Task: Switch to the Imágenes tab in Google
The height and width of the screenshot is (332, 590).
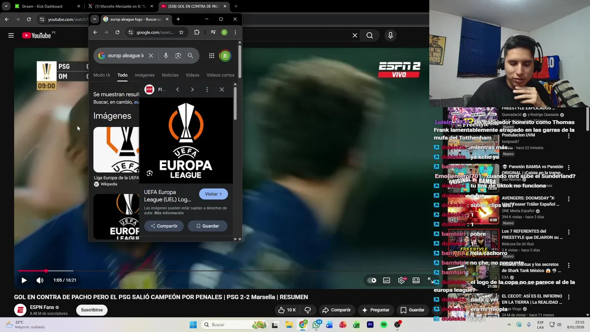Action: pyautogui.click(x=145, y=75)
